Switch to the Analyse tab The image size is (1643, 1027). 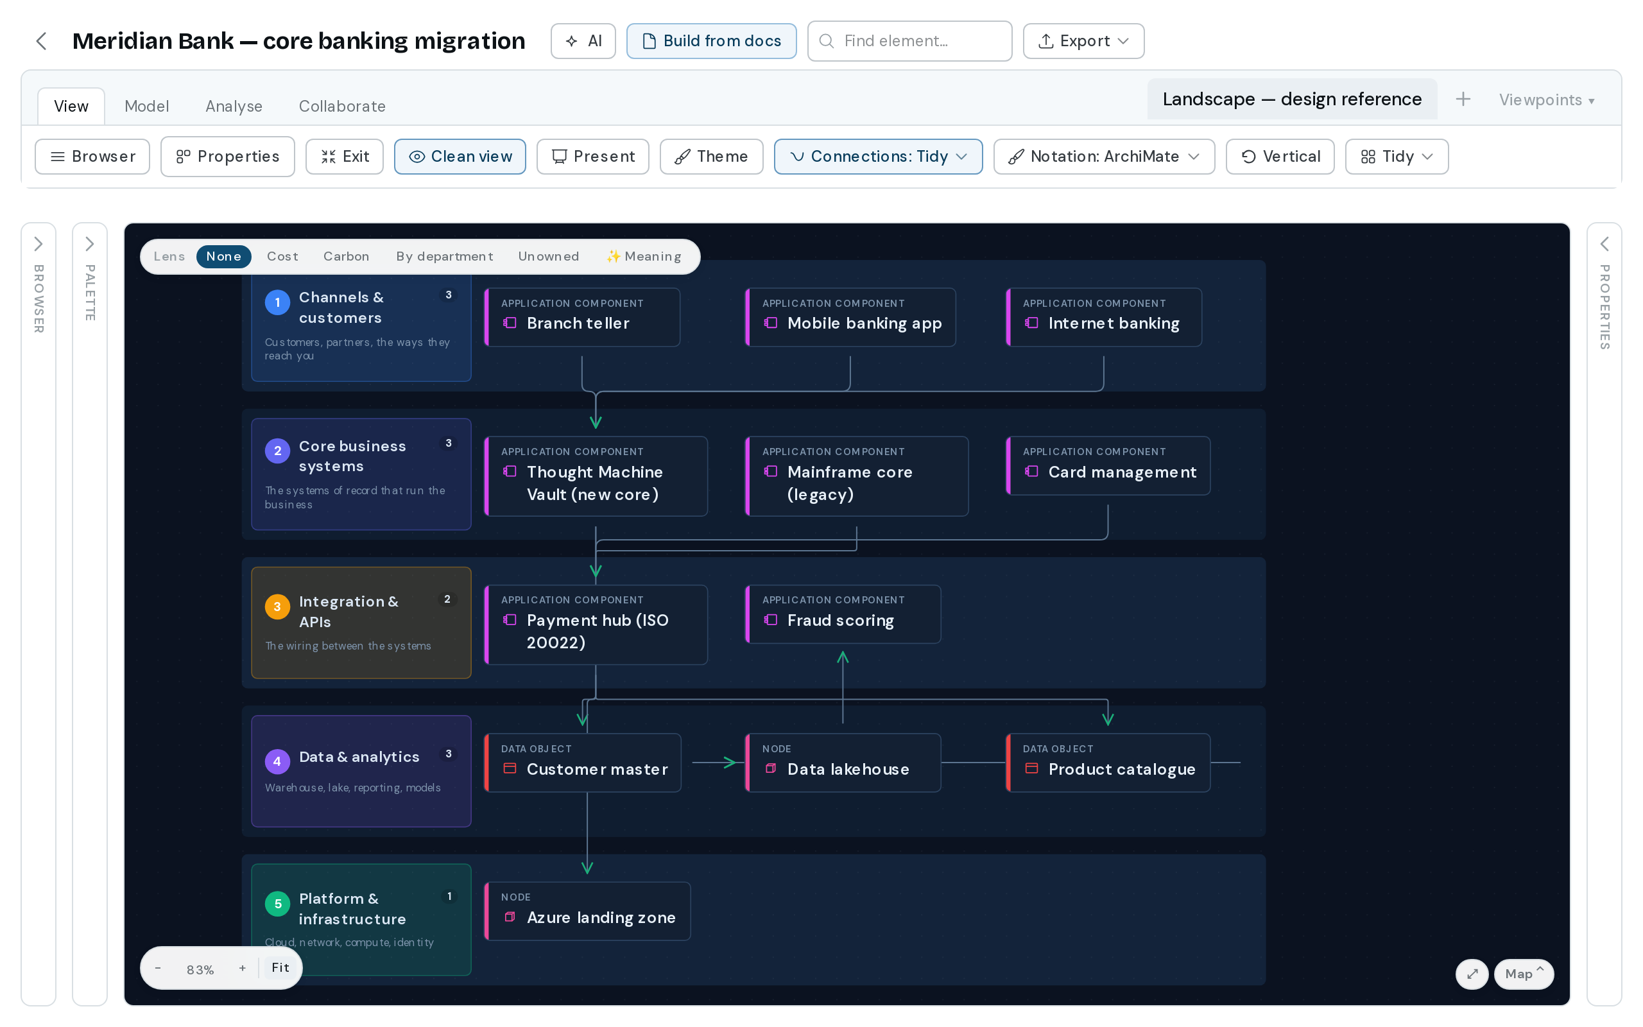[234, 106]
